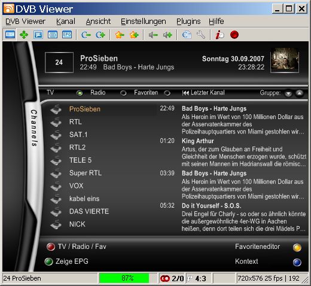
Task: Open the channel list toolbar icon
Action: tap(53, 35)
